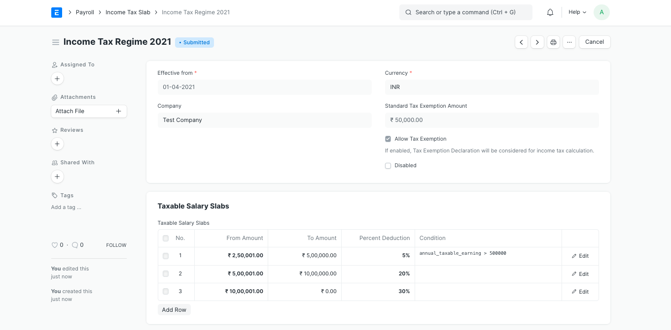This screenshot has height=330, width=671.
Task: Uncheck the Allow Tax Exemption checkbox
Action: [388, 139]
